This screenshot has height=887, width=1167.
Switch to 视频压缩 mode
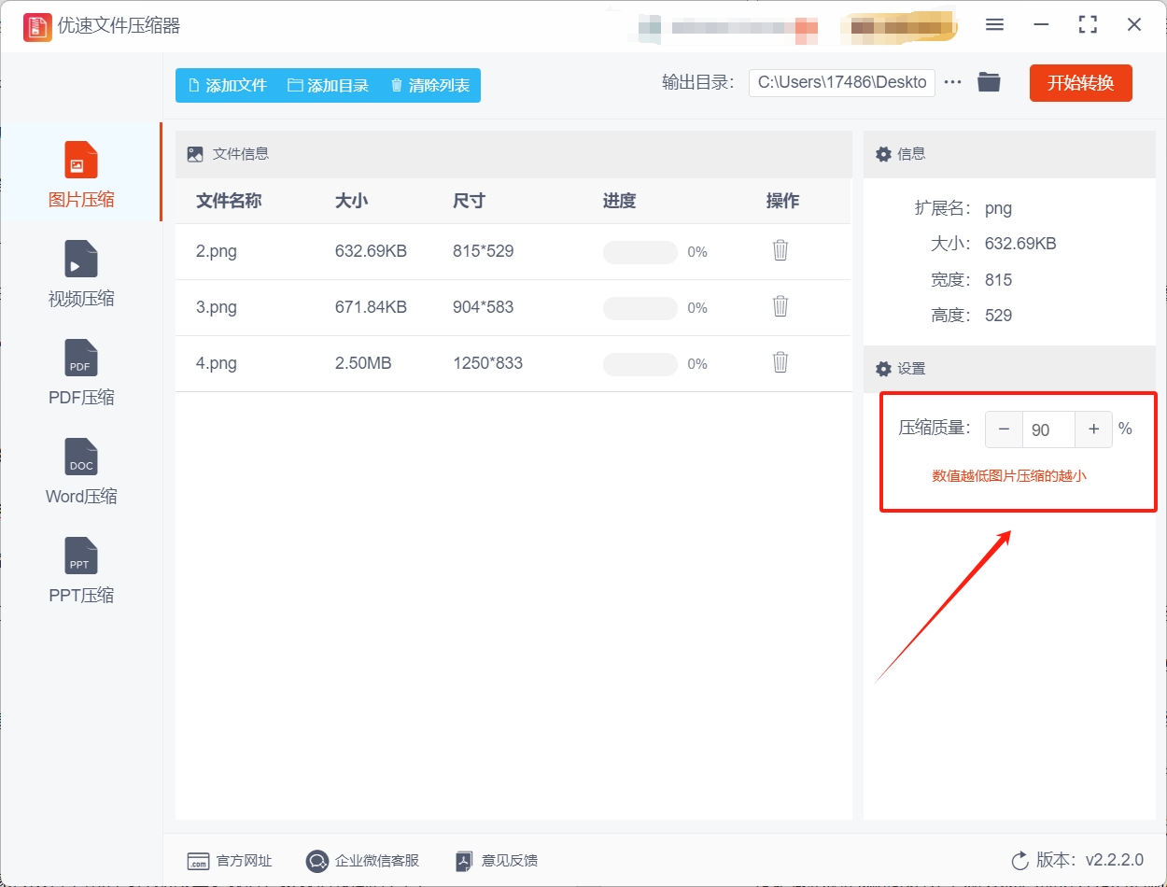[x=80, y=274]
